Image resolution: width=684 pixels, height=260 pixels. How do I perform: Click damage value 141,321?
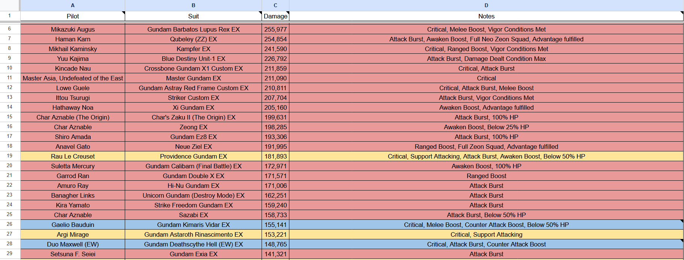point(275,254)
